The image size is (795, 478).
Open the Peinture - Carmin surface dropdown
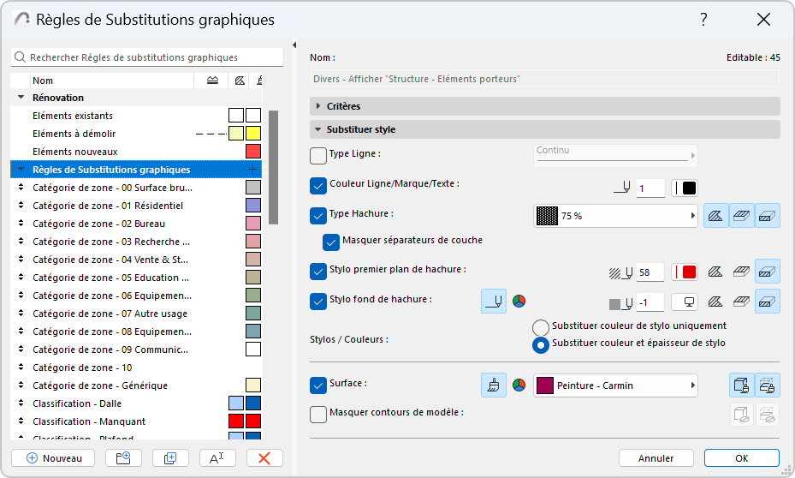[615, 385]
